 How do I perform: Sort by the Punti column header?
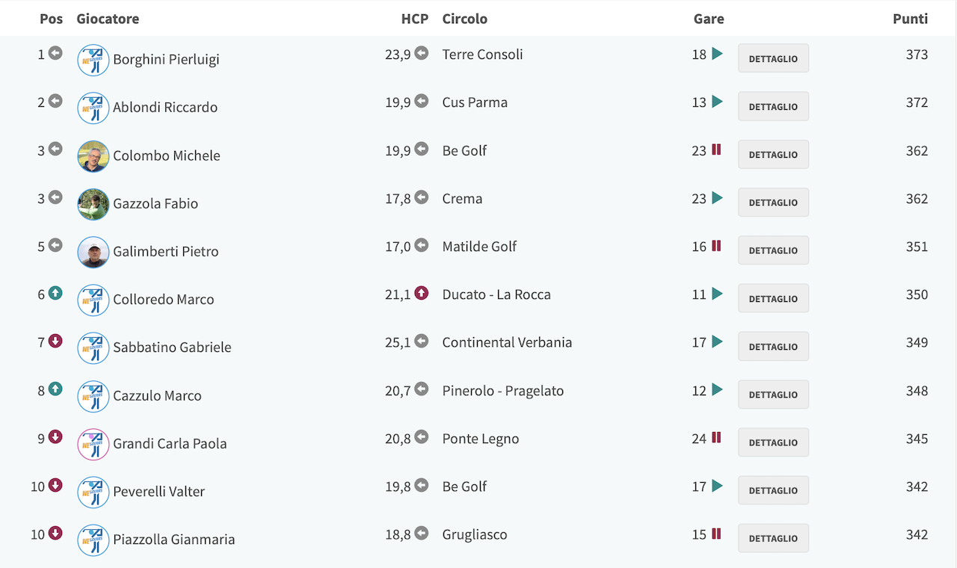click(910, 19)
